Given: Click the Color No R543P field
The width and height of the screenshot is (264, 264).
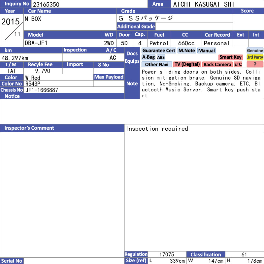Looking at the screenshot, I should (58, 84).
